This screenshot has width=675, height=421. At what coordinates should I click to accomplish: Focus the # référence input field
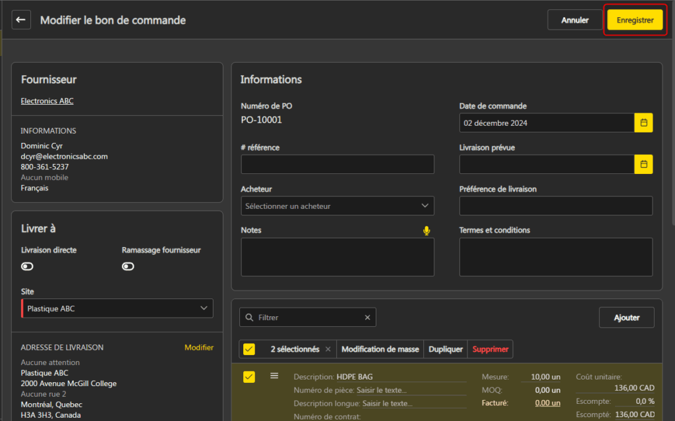click(337, 165)
